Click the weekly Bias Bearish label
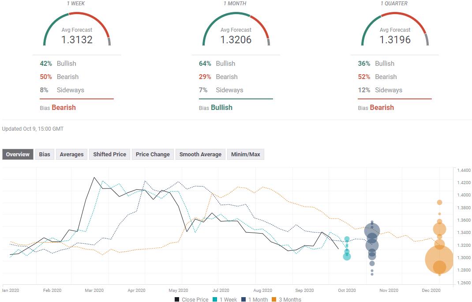The image size is (472, 302). [58, 108]
